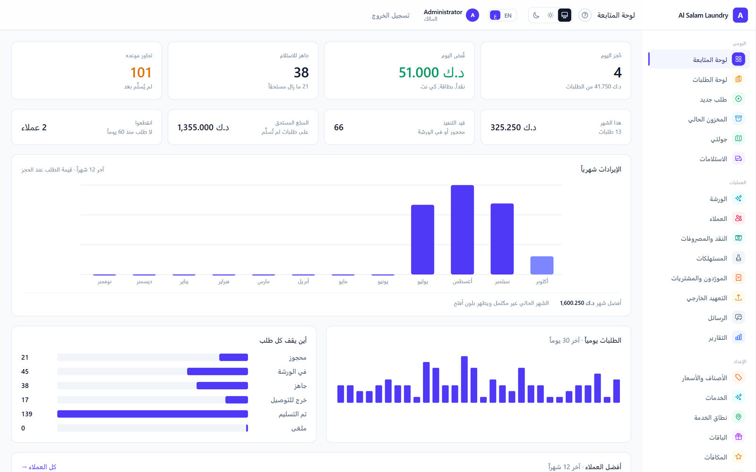Viewport: 756px width, 472px height.
Task: Open الباقات gift box icon
Action: tap(738, 437)
